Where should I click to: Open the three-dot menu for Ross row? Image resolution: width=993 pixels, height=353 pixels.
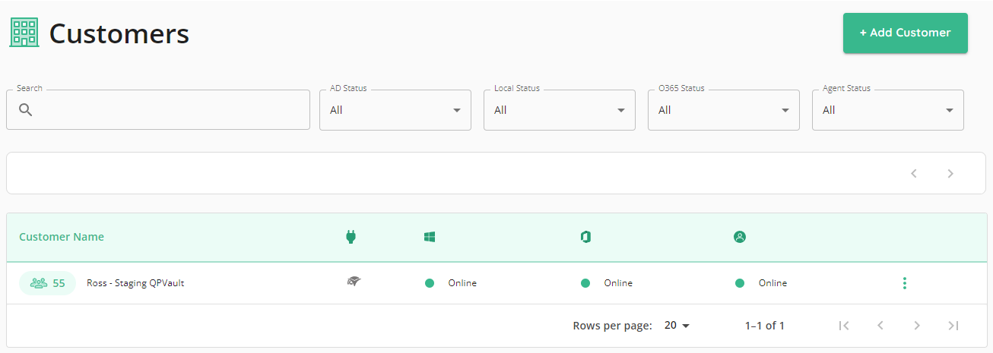tap(904, 283)
